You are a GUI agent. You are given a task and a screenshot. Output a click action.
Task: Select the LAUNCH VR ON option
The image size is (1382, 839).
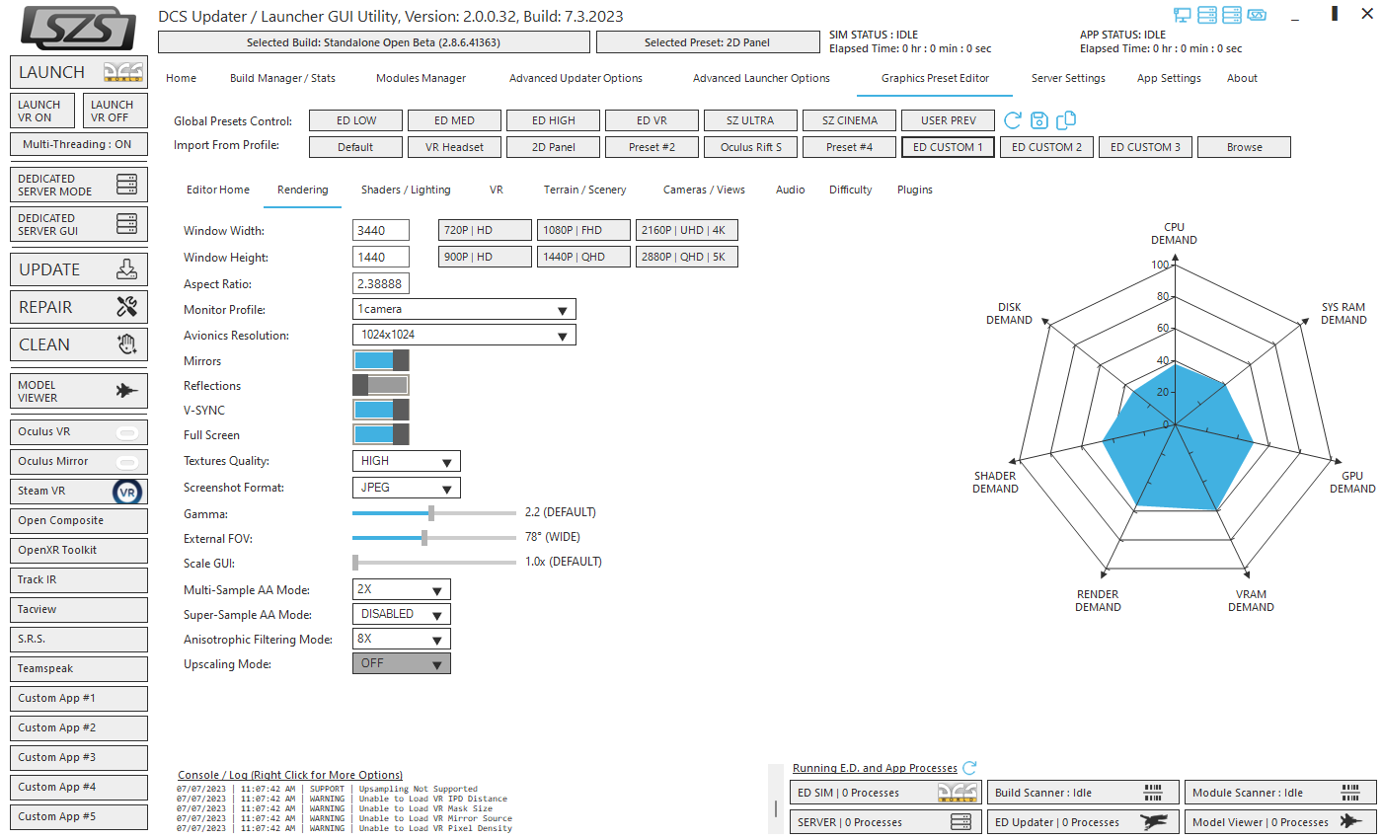click(x=42, y=111)
